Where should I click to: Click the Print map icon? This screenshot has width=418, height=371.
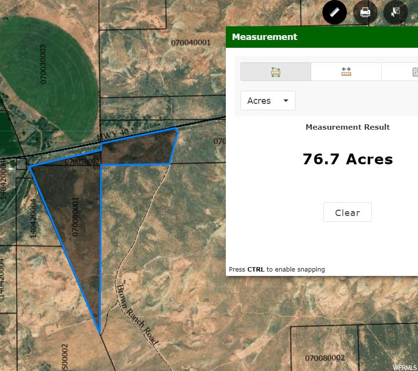pos(365,12)
